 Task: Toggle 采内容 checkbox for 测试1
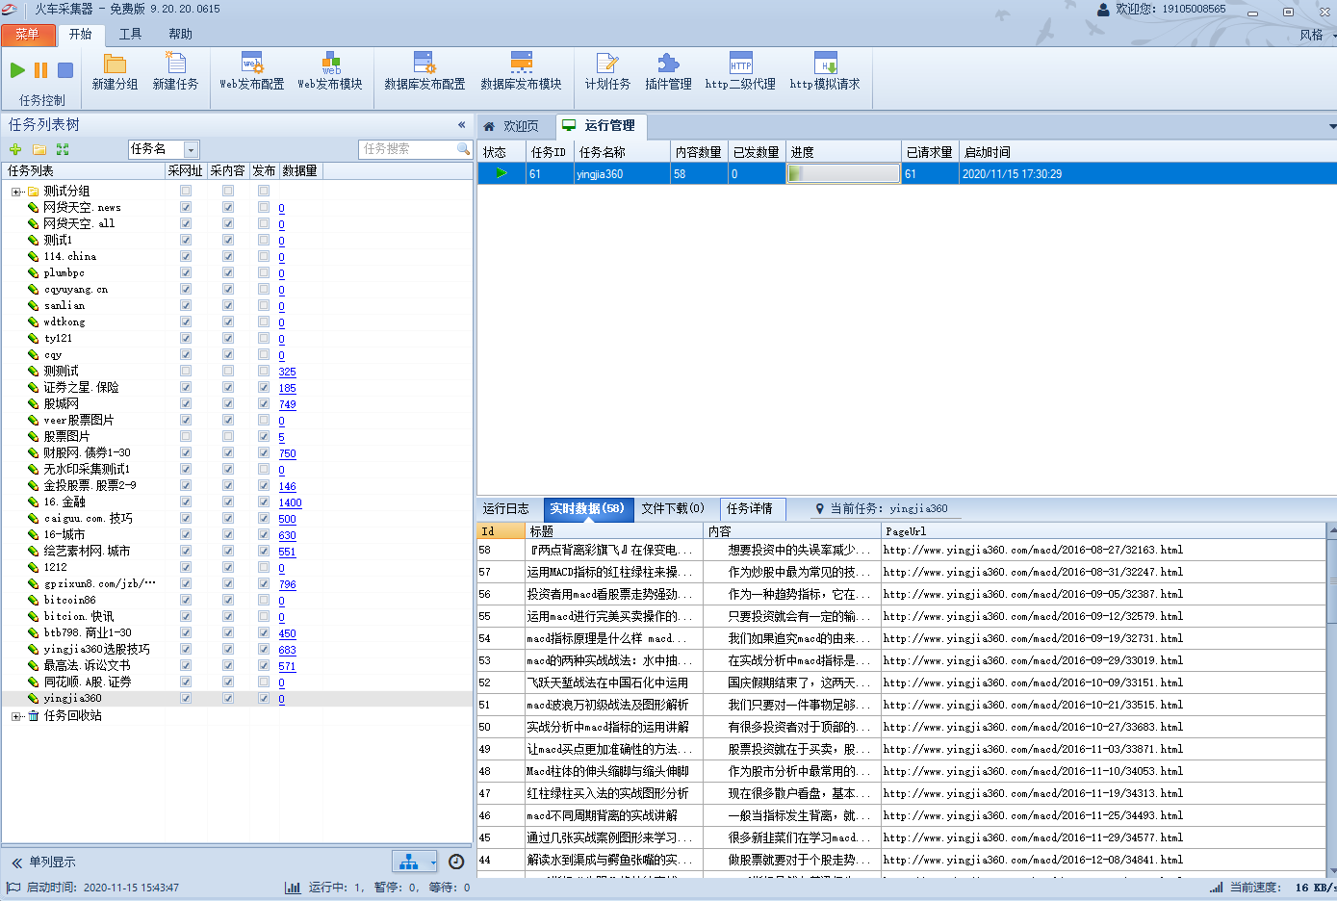pos(228,240)
